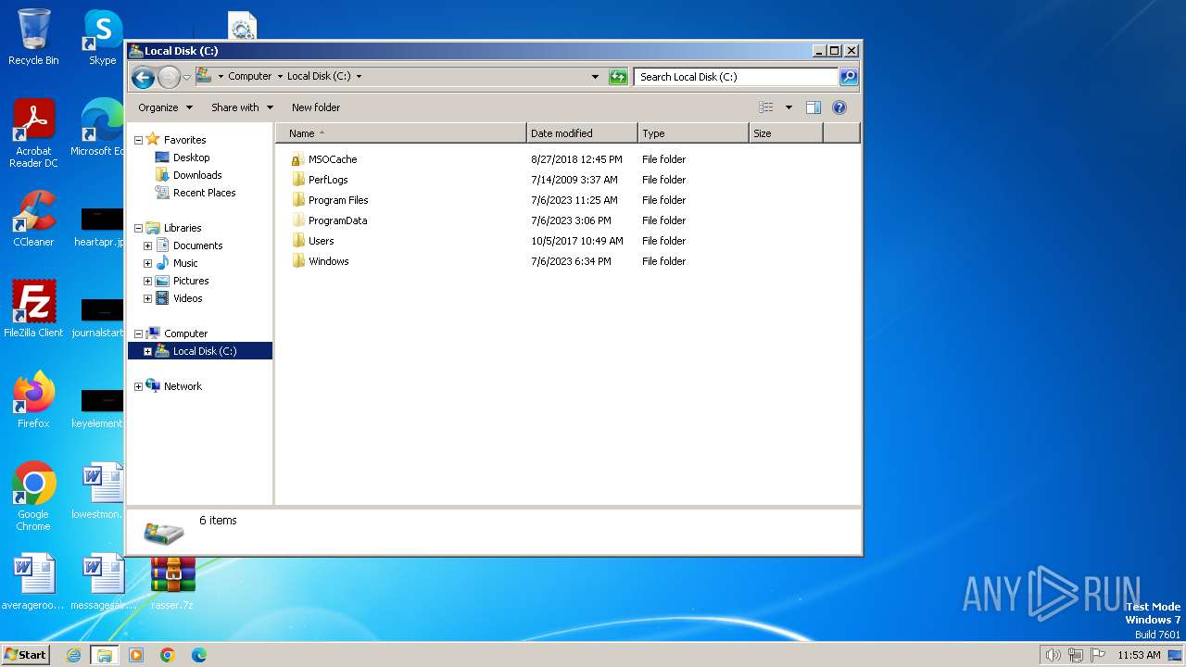The height and width of the screenshot is (667, 1186).
Task: Select Desktop under Favorites
Action: click(183, 157)
